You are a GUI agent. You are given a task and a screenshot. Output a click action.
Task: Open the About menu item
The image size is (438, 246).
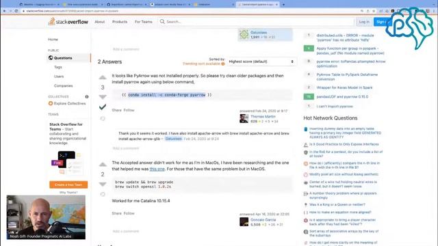tap(99, 22)
